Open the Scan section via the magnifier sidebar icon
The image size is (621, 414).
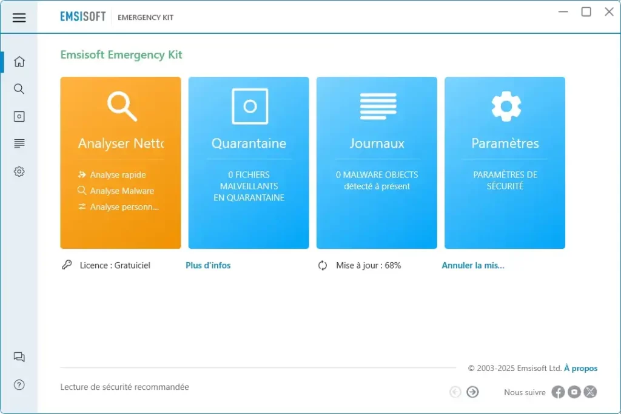pyautogui.click(x=19, y=88)
